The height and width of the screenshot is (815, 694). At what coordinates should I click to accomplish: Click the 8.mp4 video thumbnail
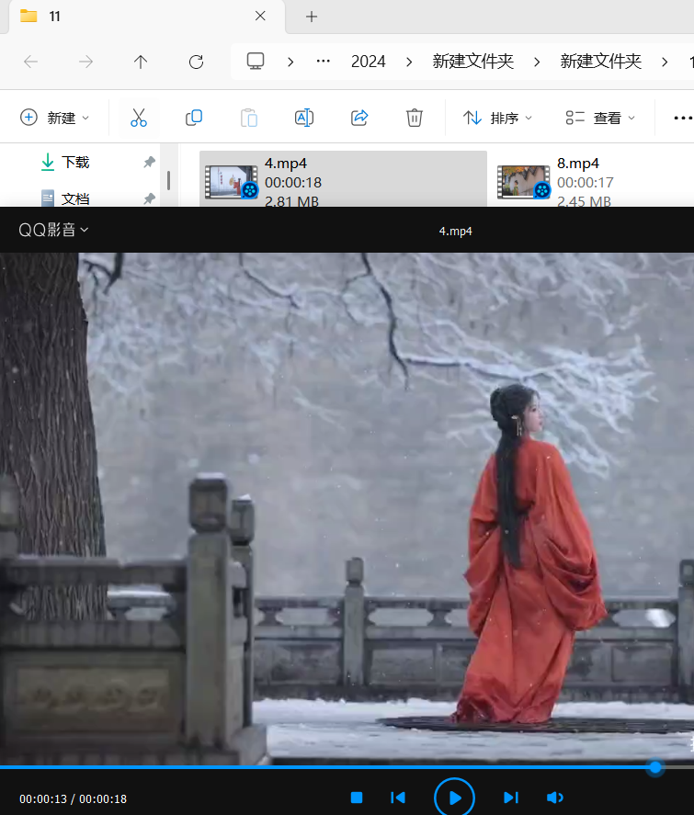(524, 182)
